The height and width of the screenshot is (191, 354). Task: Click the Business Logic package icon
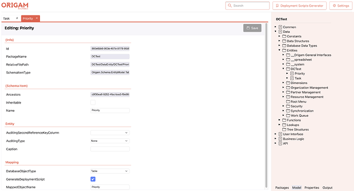[280, 139]
